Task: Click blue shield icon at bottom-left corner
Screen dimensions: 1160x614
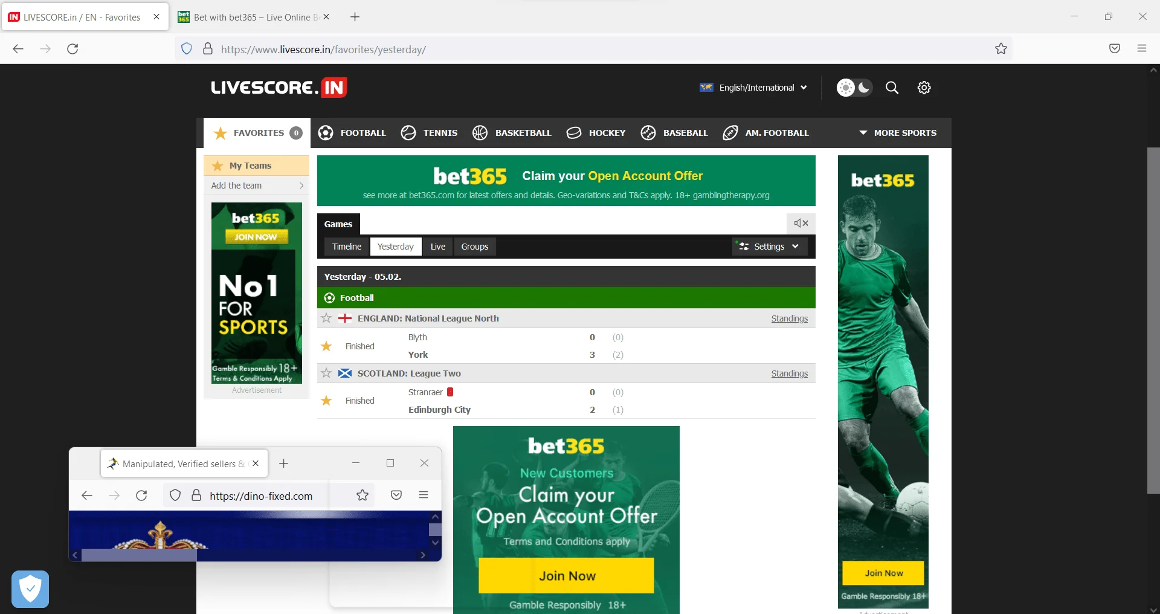Action: [x=30, y=589]
